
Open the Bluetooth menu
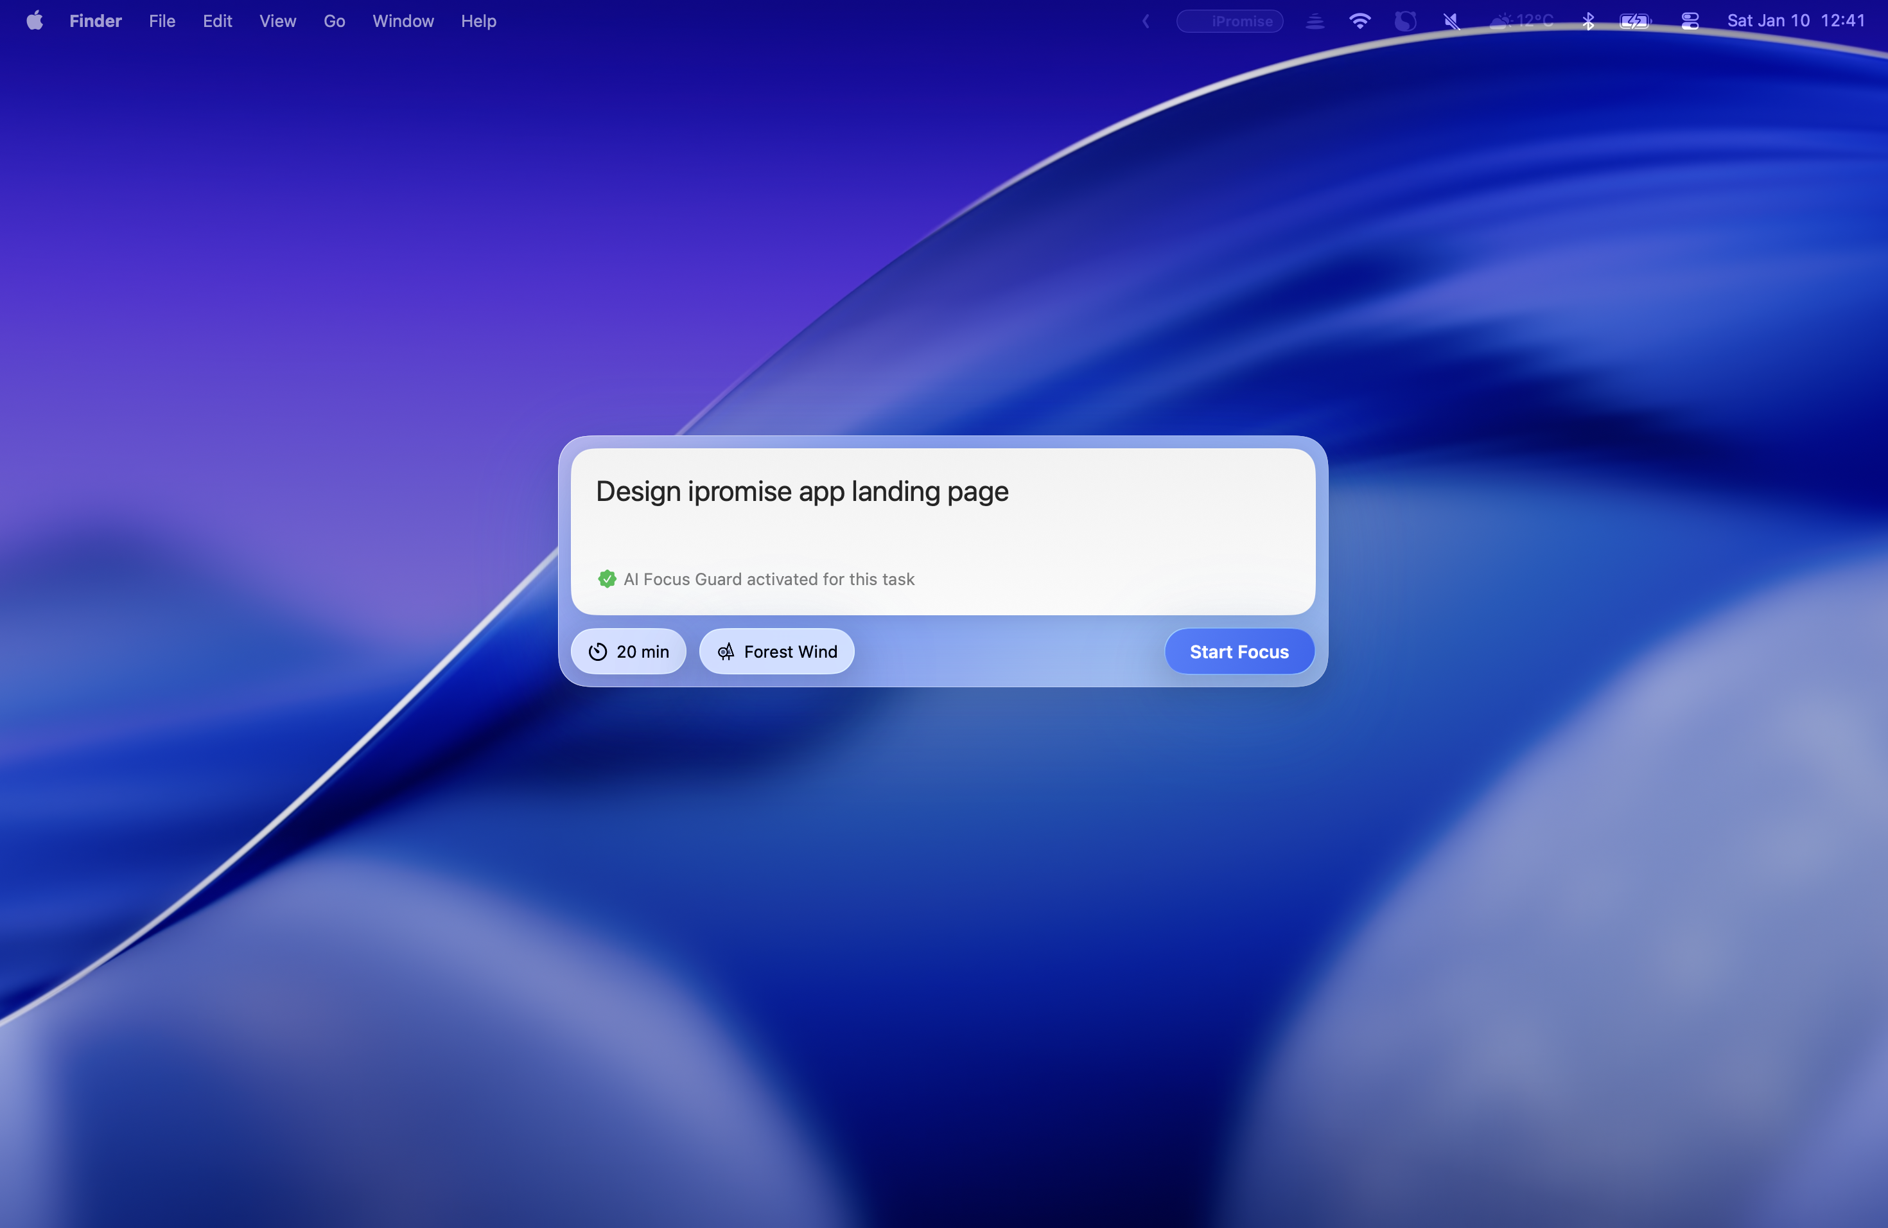click(1587, 21)
